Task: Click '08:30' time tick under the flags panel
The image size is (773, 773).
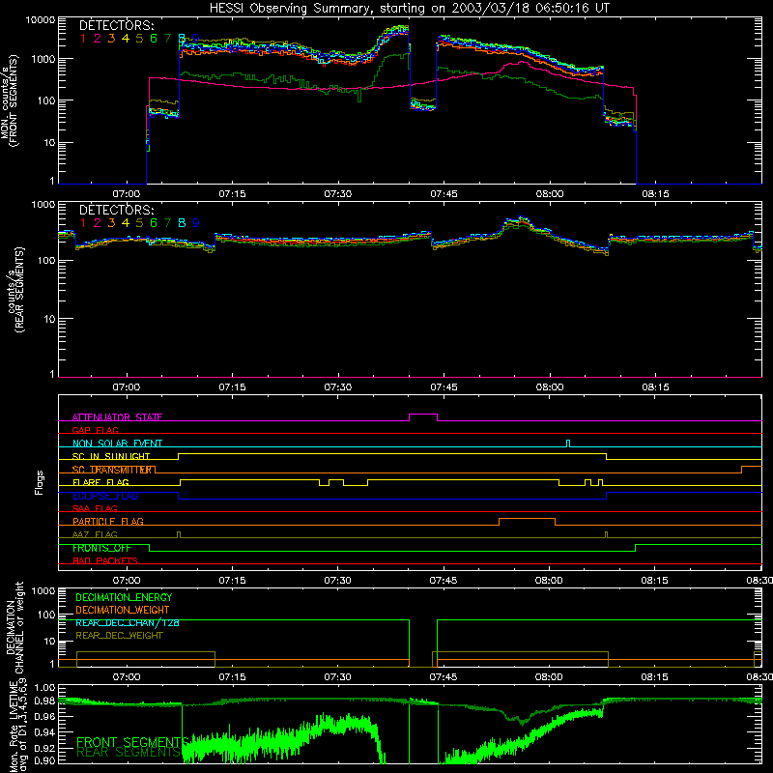Action: click(759, 581)
